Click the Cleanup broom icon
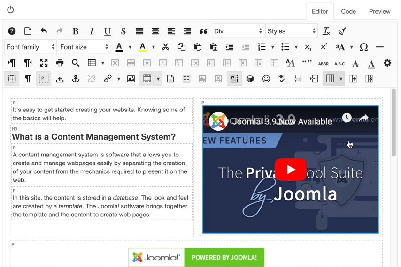The image size is (401, 267). pos(342,31)
